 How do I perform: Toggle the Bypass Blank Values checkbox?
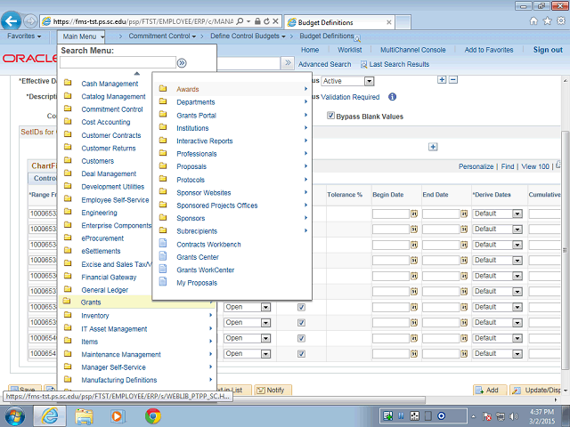pos(330,116)
